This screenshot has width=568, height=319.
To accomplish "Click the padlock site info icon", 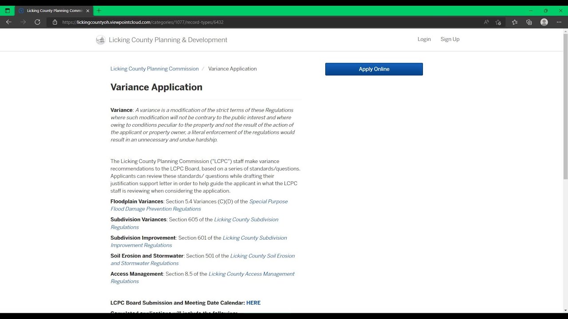I will click(x=55, y=22).
